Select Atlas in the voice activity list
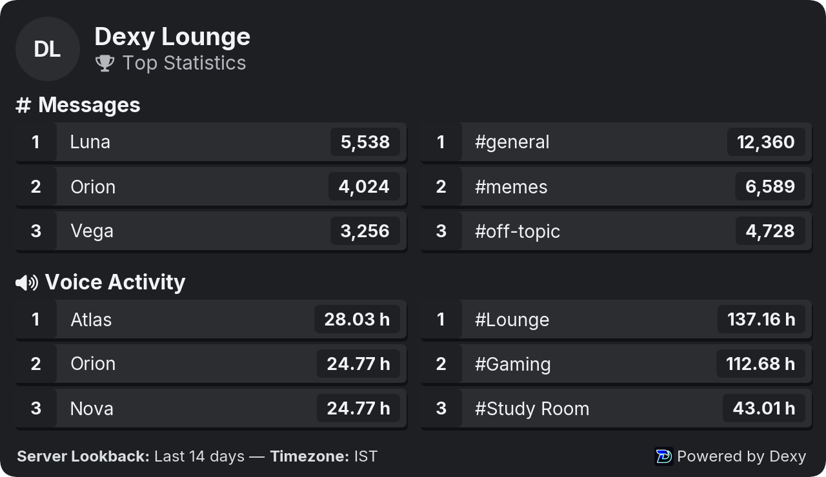The image size is (826, 477). pyautogui.click(x=211, y=319)
